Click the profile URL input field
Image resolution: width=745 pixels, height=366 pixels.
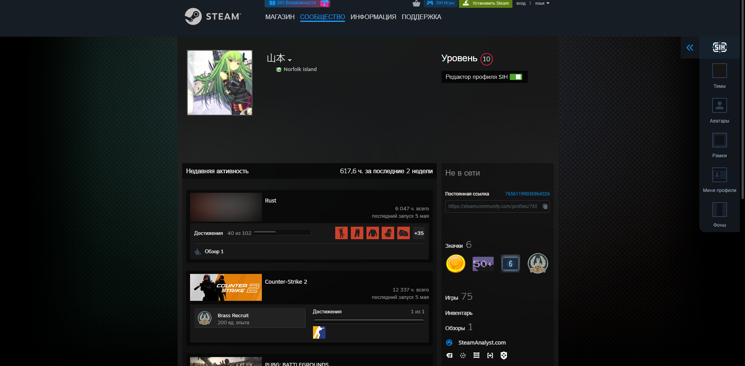498,206
